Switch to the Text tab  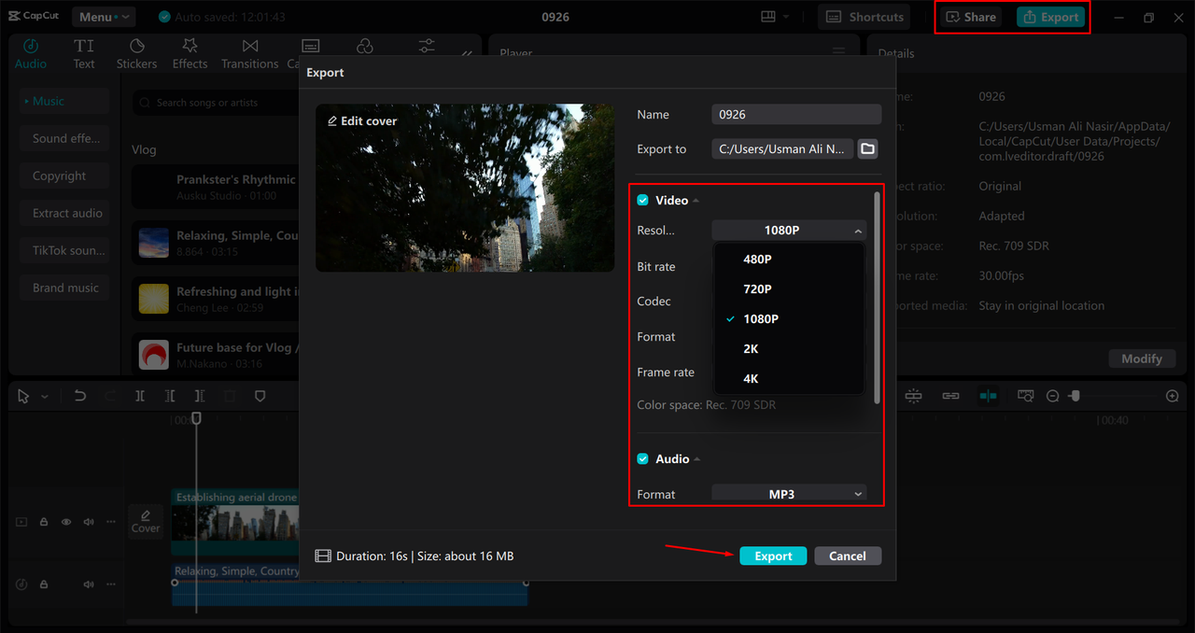84,53
